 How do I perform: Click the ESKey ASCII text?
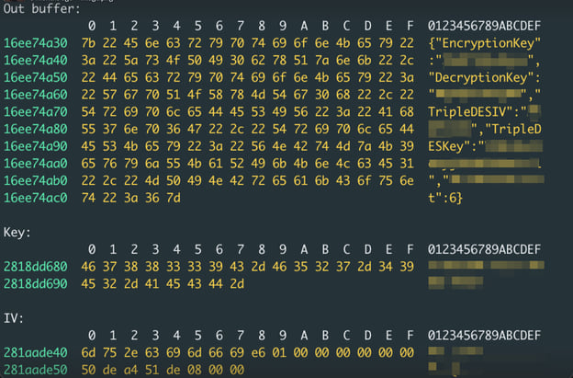[446, 146]
